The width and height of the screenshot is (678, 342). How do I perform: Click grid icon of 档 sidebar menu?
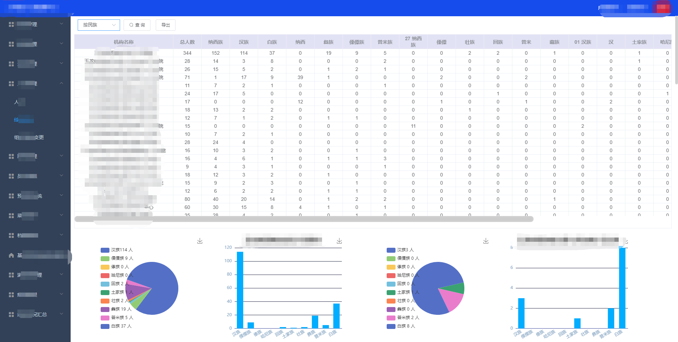coord(11,235)
